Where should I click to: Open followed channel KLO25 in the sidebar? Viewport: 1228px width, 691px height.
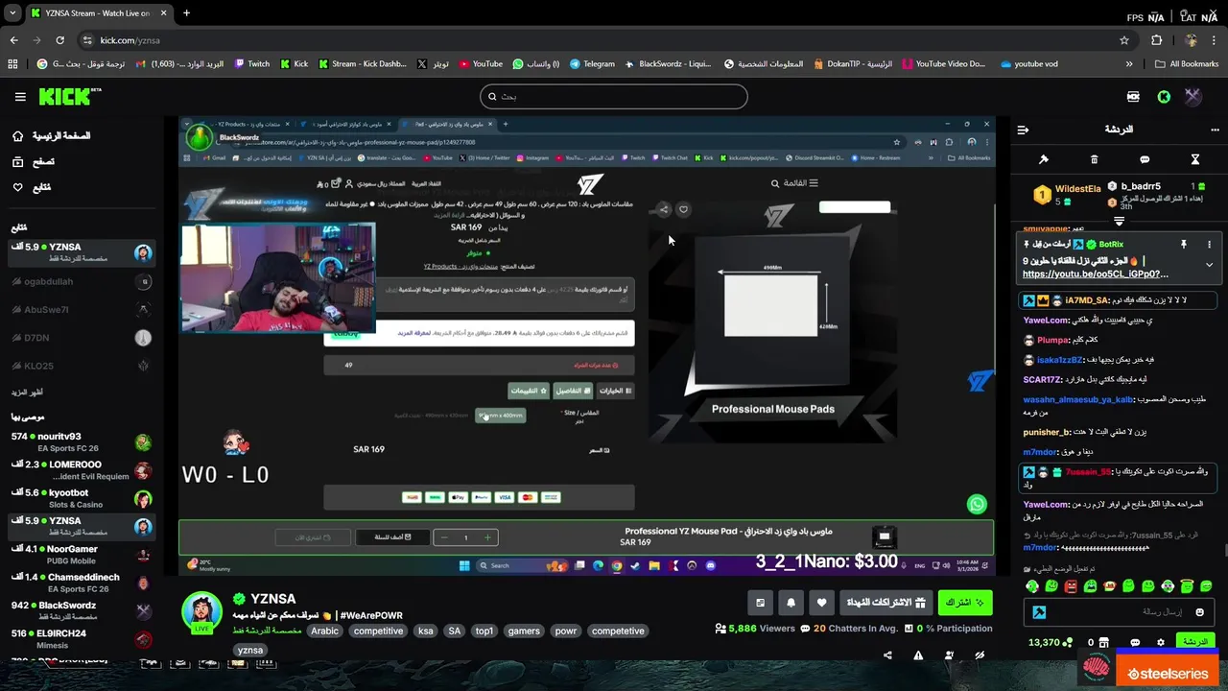[81, 366]
